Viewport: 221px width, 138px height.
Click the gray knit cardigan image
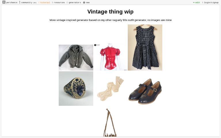click(76, 57)
